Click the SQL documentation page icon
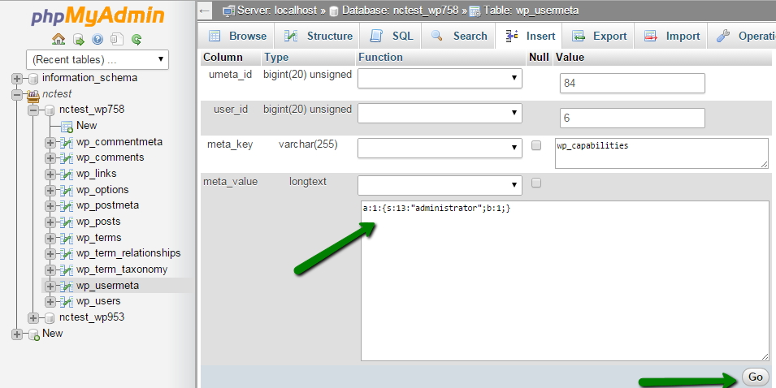The height and width of the screenshot is (388, 776). tap(117, 39)
